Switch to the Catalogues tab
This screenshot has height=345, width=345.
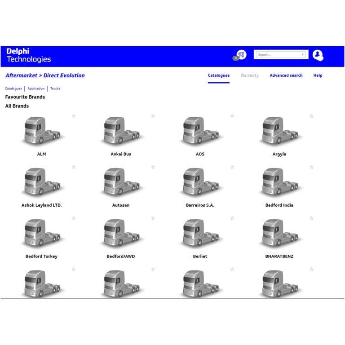tap(219, 75)
